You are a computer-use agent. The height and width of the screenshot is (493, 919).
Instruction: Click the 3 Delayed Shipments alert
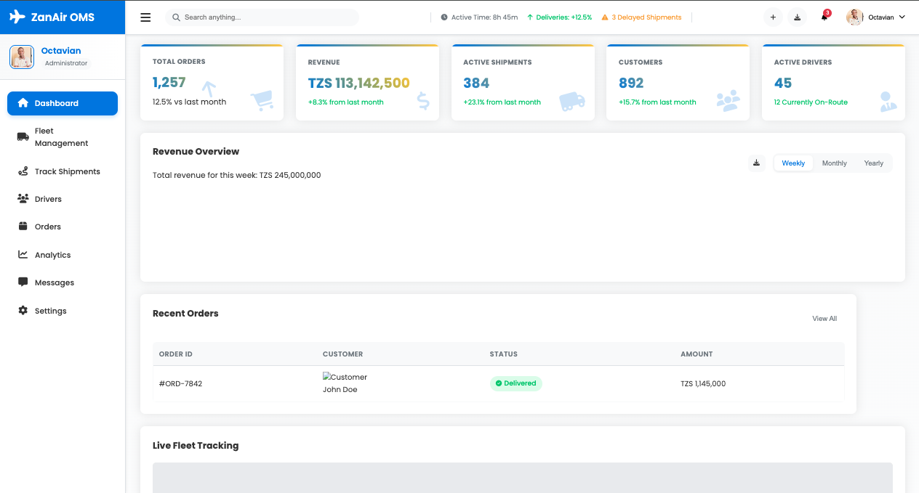(641, 17)
